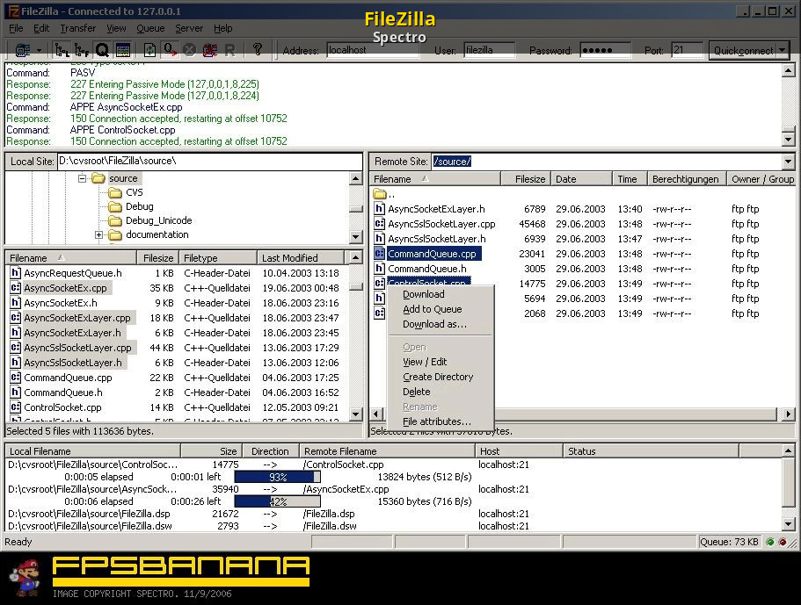This screenshot has width=801, height=605.
Task: Click the CommandQueue.cpp file icon in remote list
Action: click(x=379, y=254)
